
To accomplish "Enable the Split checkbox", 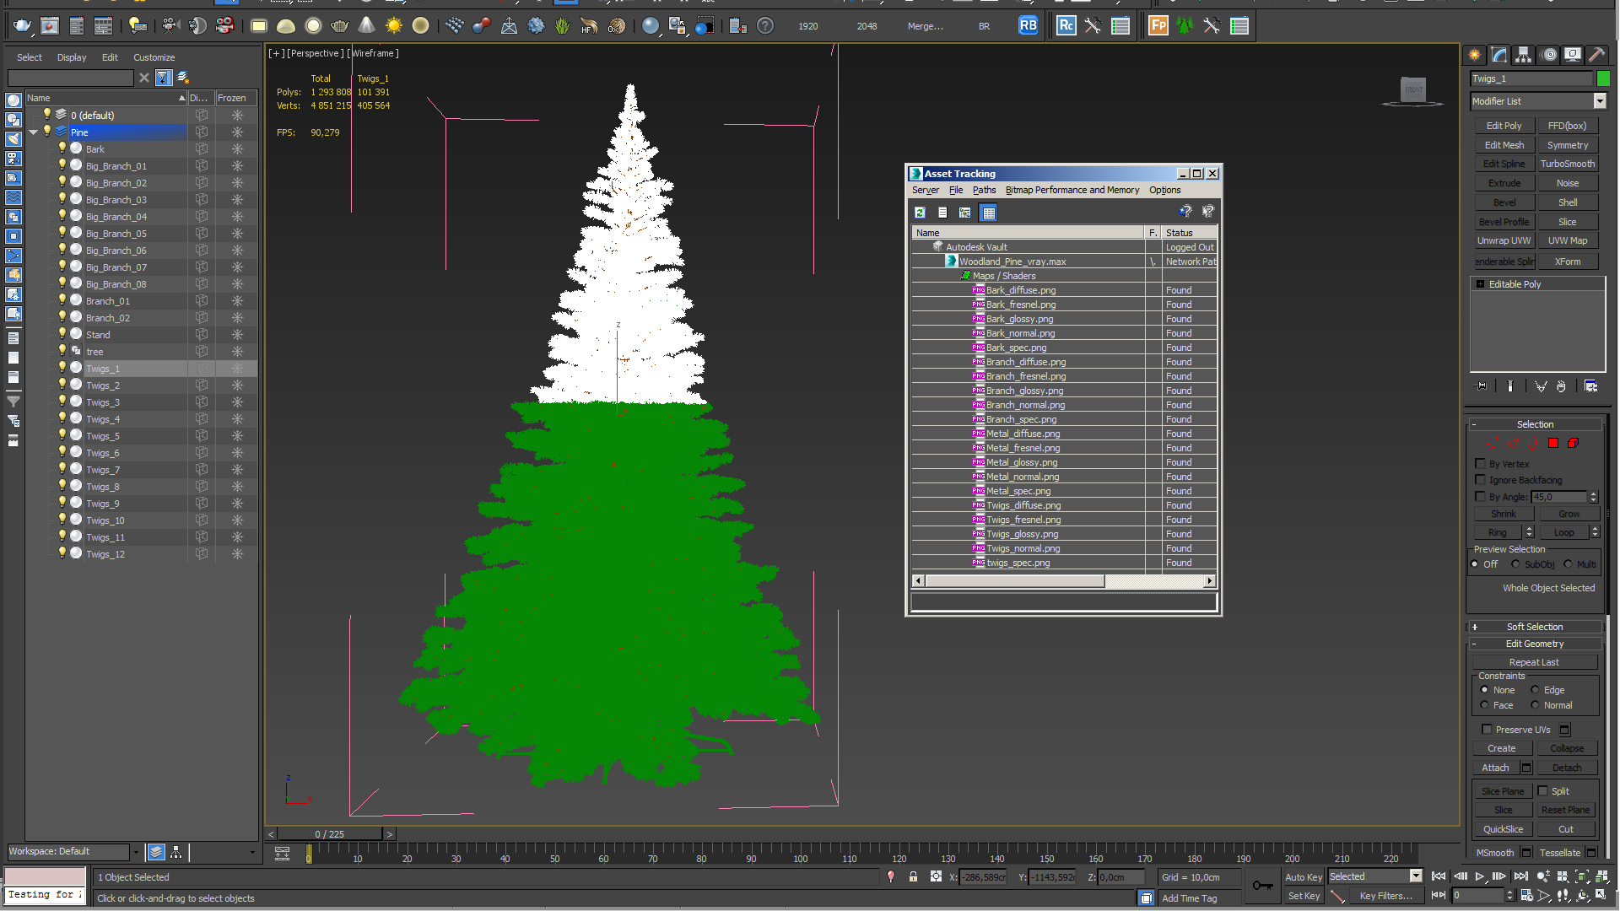I will (1542, 791).
